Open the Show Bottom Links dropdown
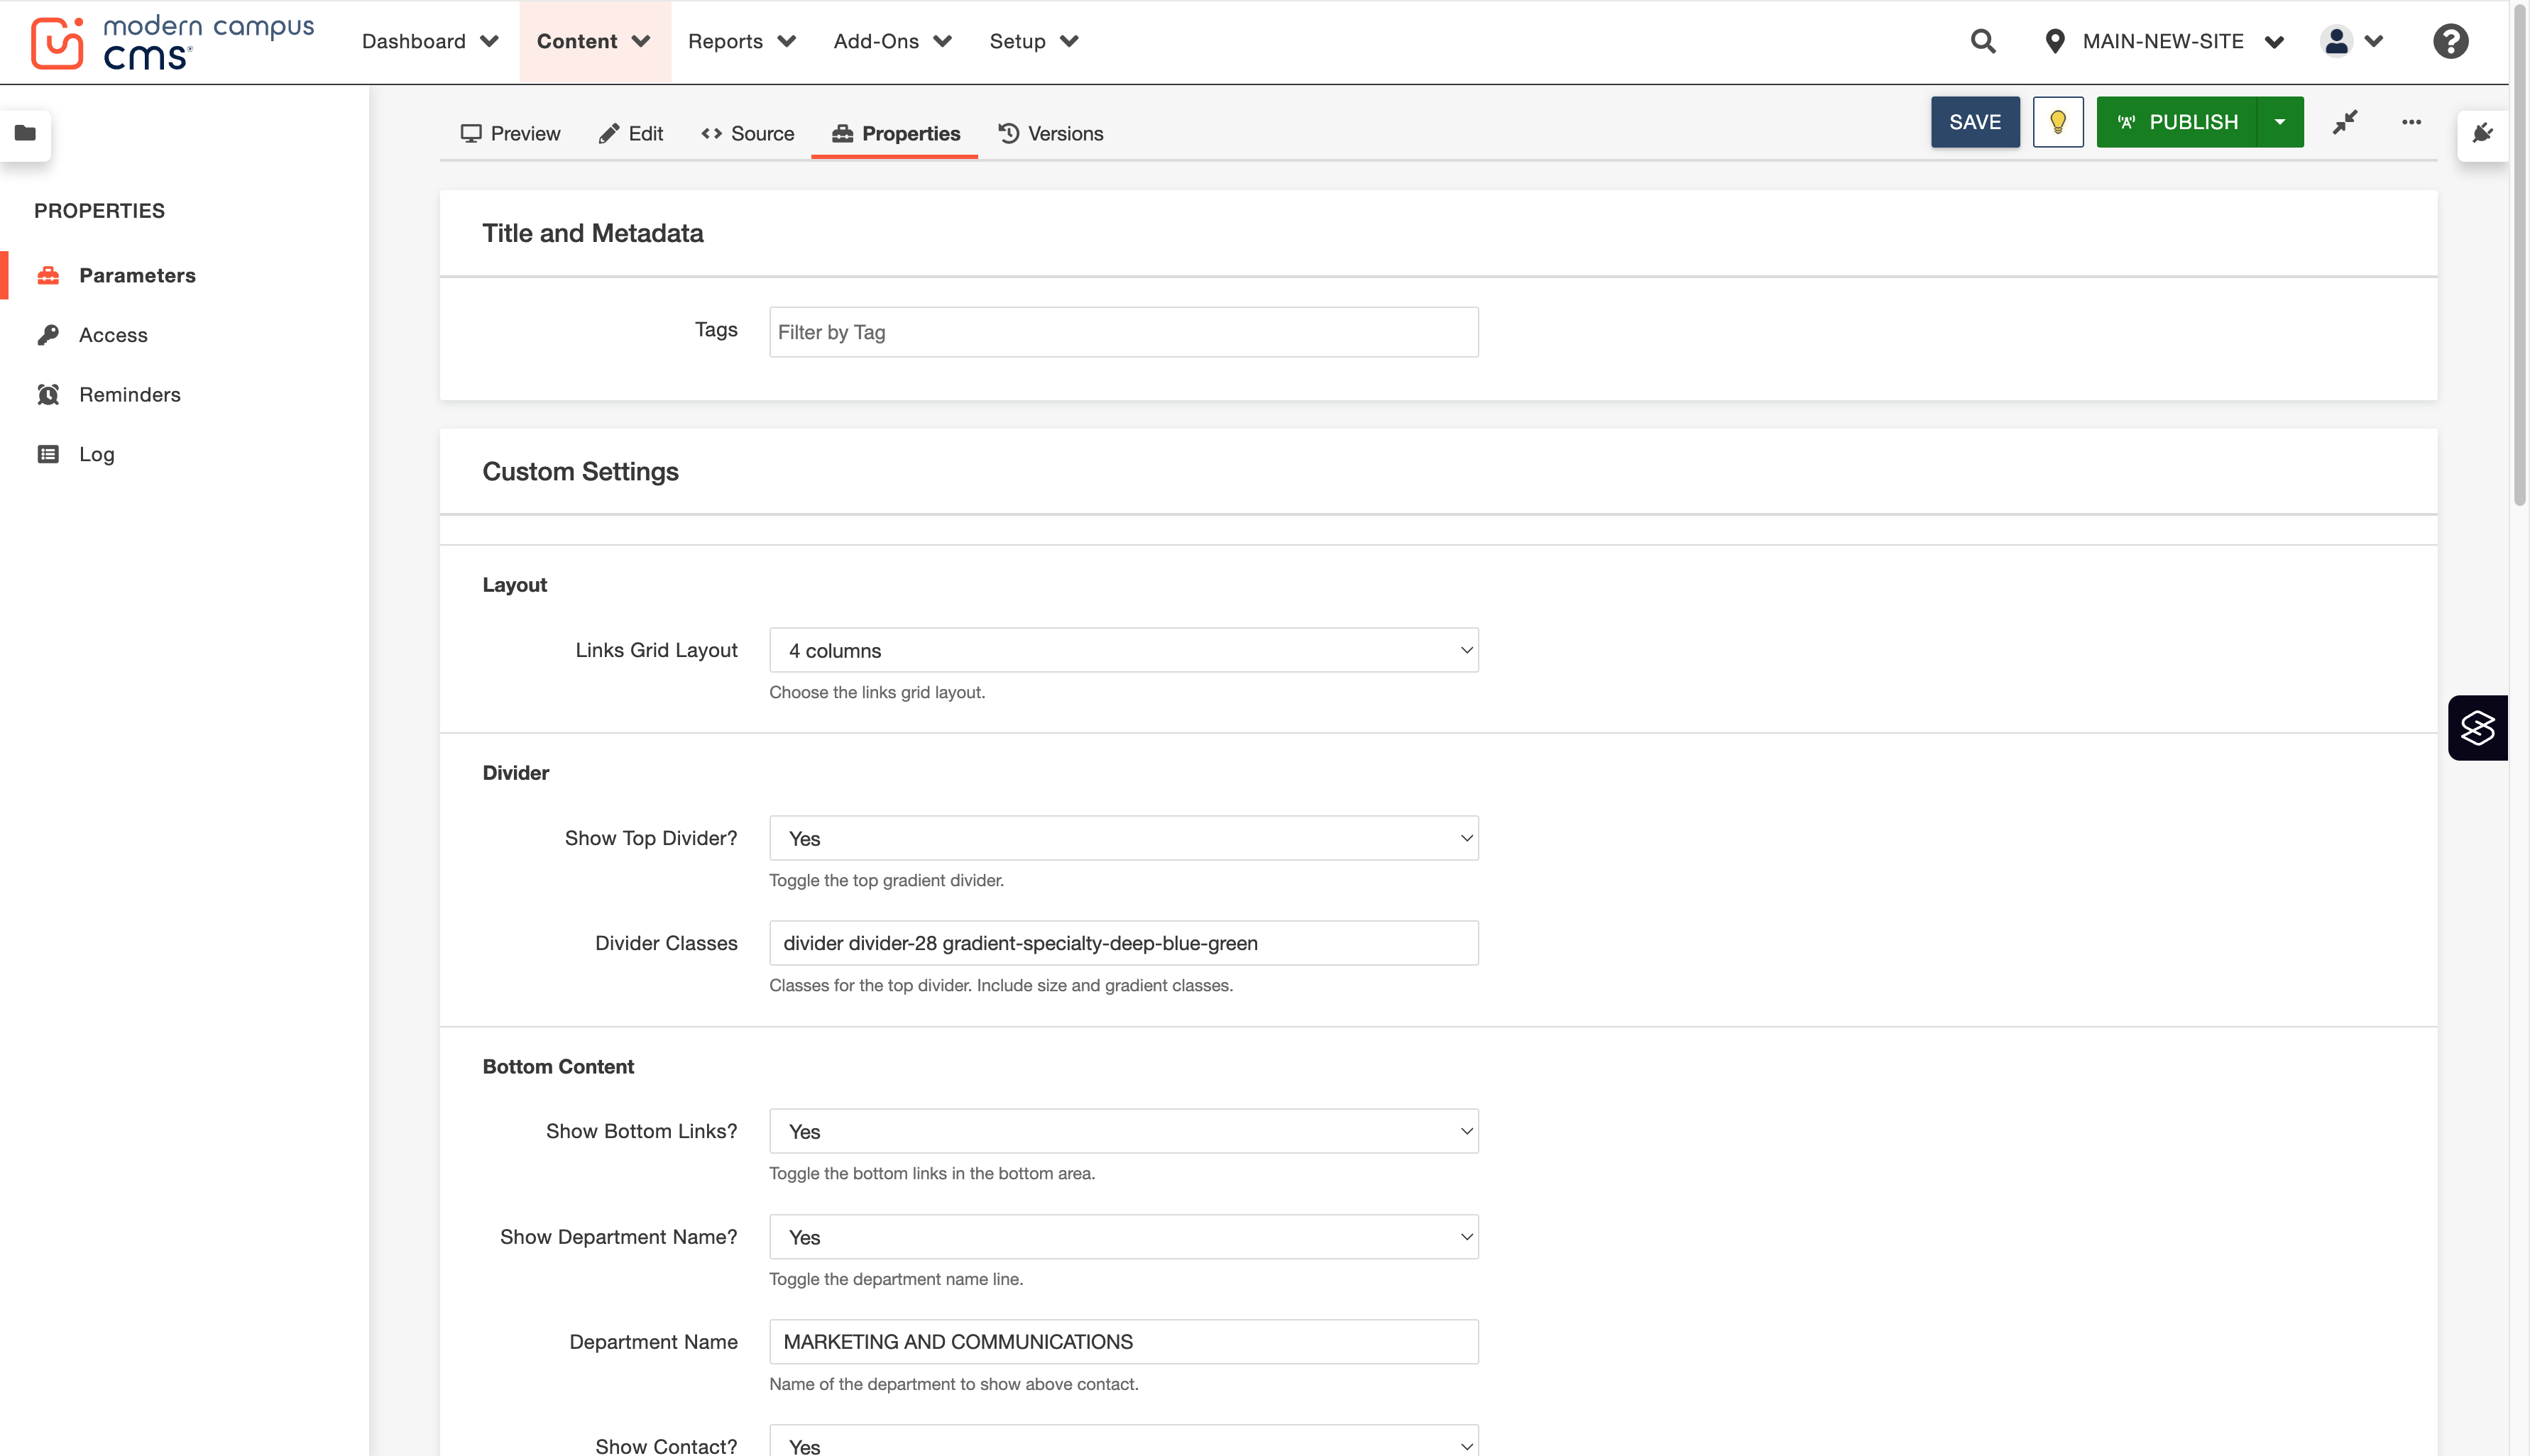This screenshot has width=2530, height=1456. pos(1124,1131)
